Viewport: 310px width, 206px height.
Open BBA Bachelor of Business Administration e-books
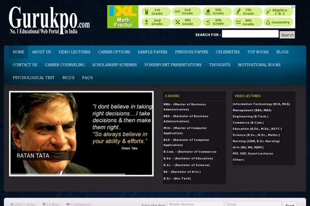(x=186, y=118)
